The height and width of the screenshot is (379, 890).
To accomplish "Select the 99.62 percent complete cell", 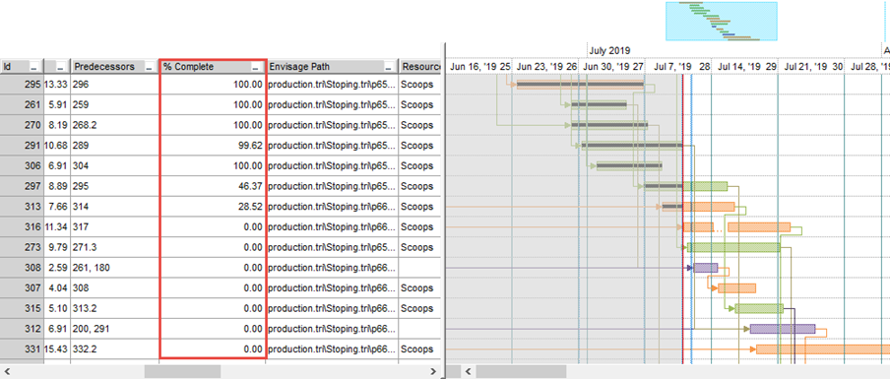I will coord(213,146).
